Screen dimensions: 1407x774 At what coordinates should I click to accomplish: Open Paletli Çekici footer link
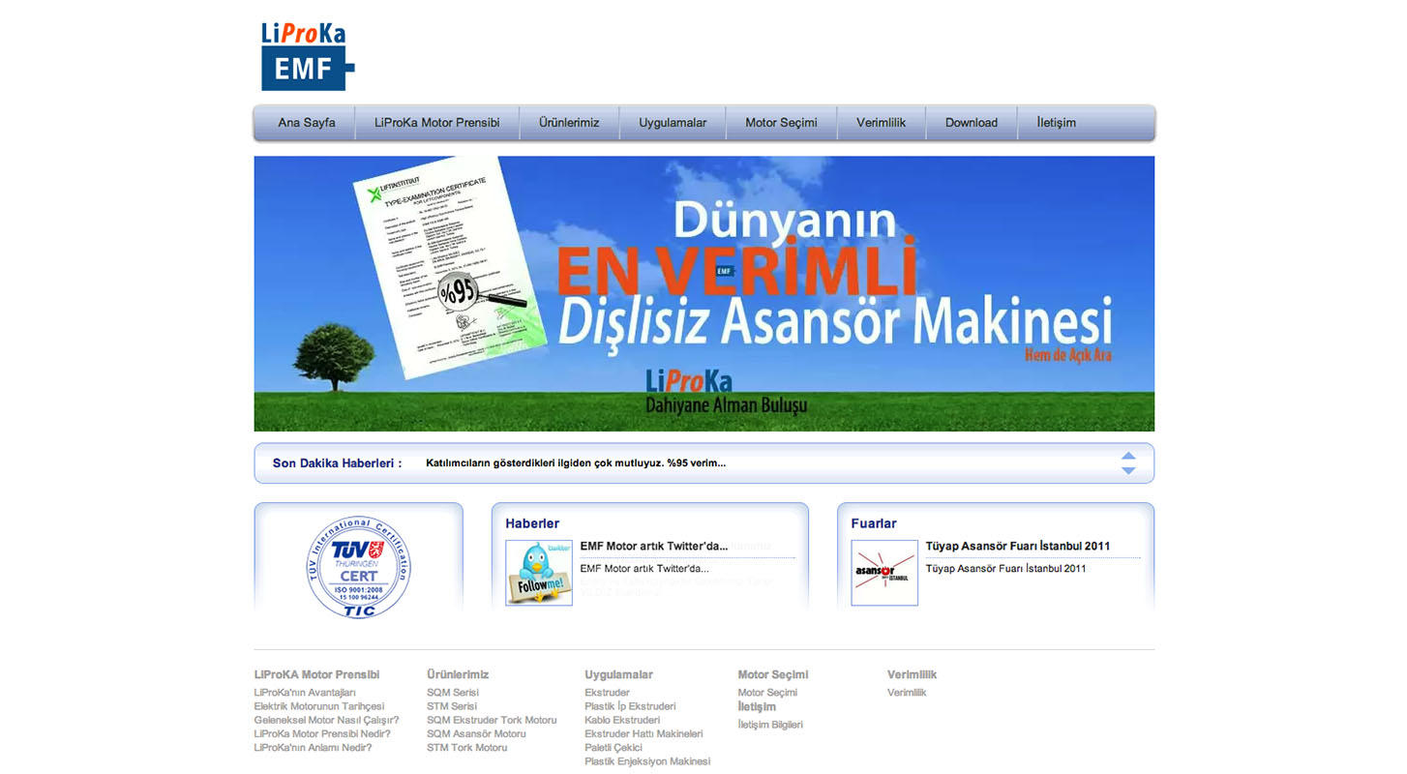point(614,747)
